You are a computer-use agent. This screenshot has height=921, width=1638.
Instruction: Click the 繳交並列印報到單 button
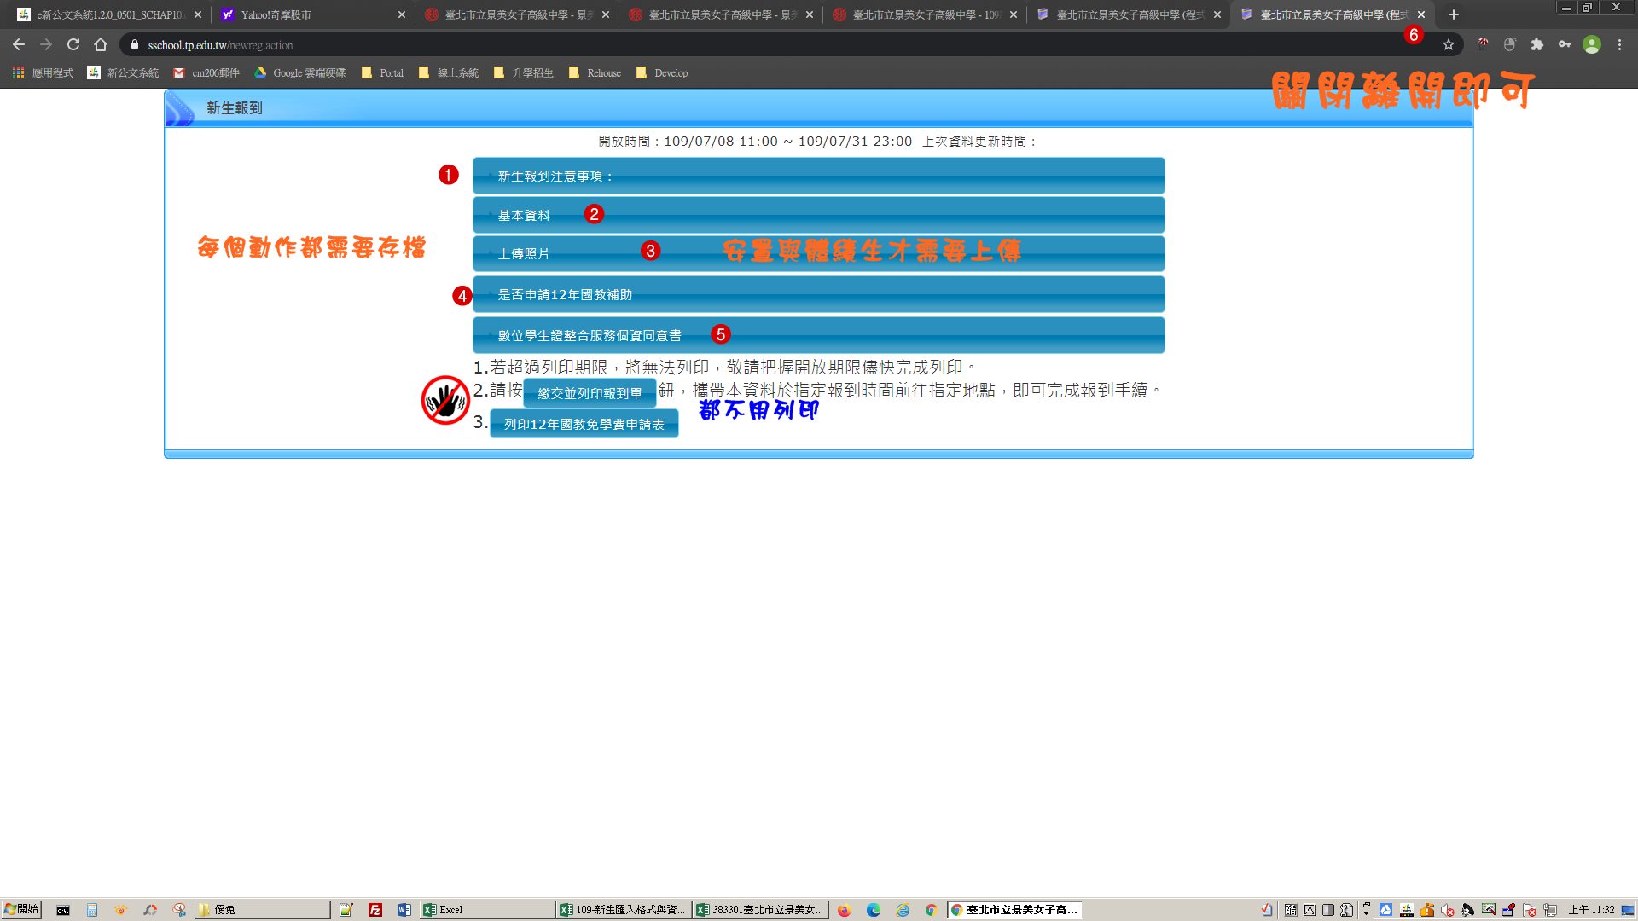coord(590,393)
